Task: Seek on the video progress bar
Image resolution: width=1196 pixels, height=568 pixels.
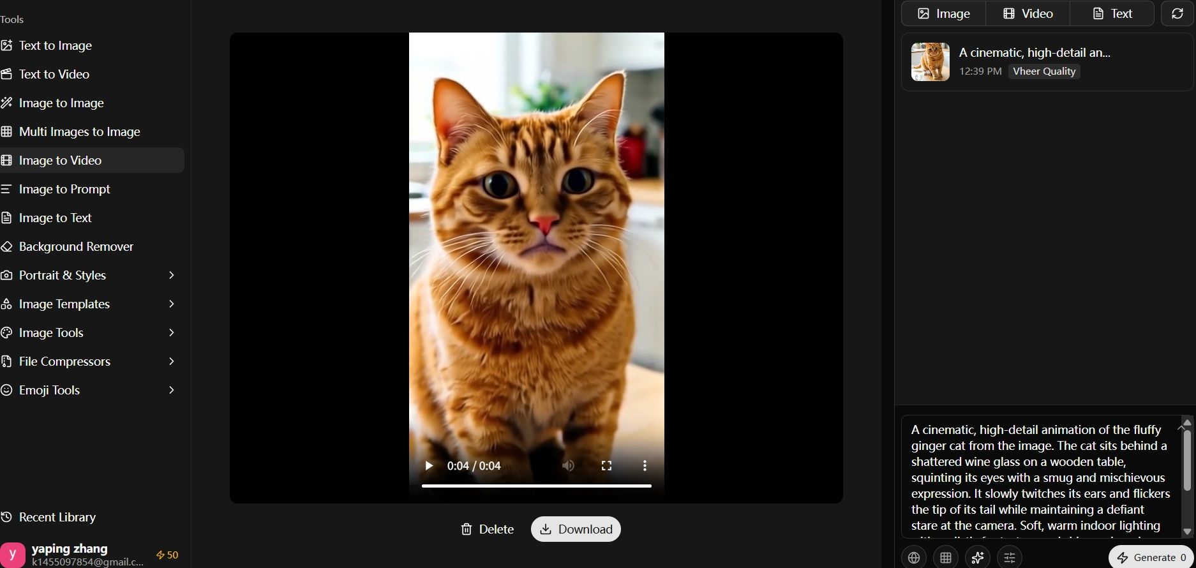Action: point(536,486)
